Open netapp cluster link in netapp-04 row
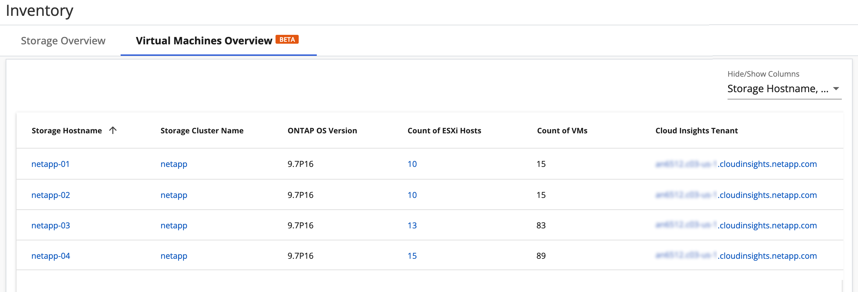The image size is (858, 292). [174, 256]
